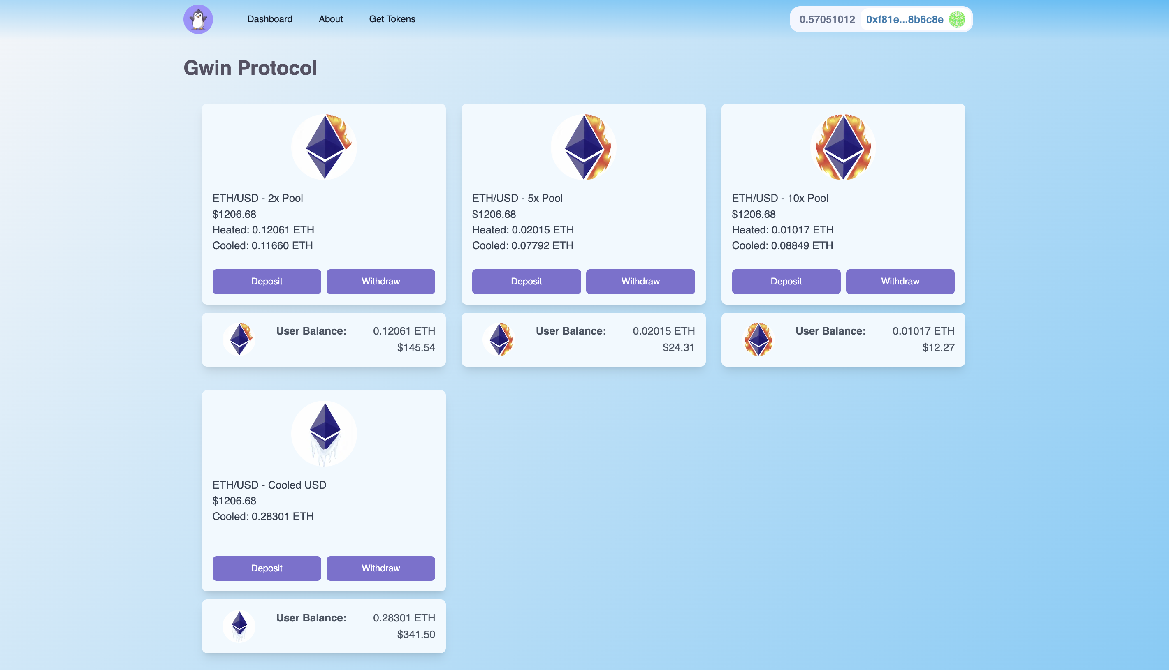Go to the About page
This screenshot has width=1169, height=670.
point(331,19)
